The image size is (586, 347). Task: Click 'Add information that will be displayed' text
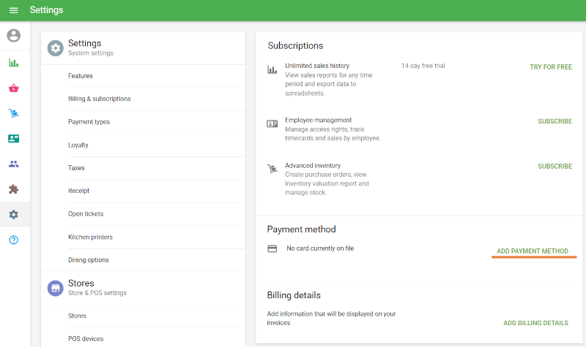[x=331, y=319]
